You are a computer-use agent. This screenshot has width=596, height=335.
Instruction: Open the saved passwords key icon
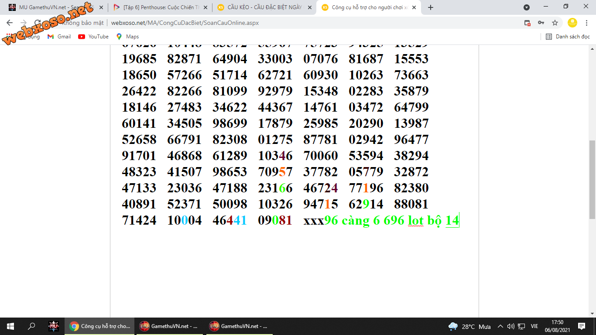tap(541, 23)
